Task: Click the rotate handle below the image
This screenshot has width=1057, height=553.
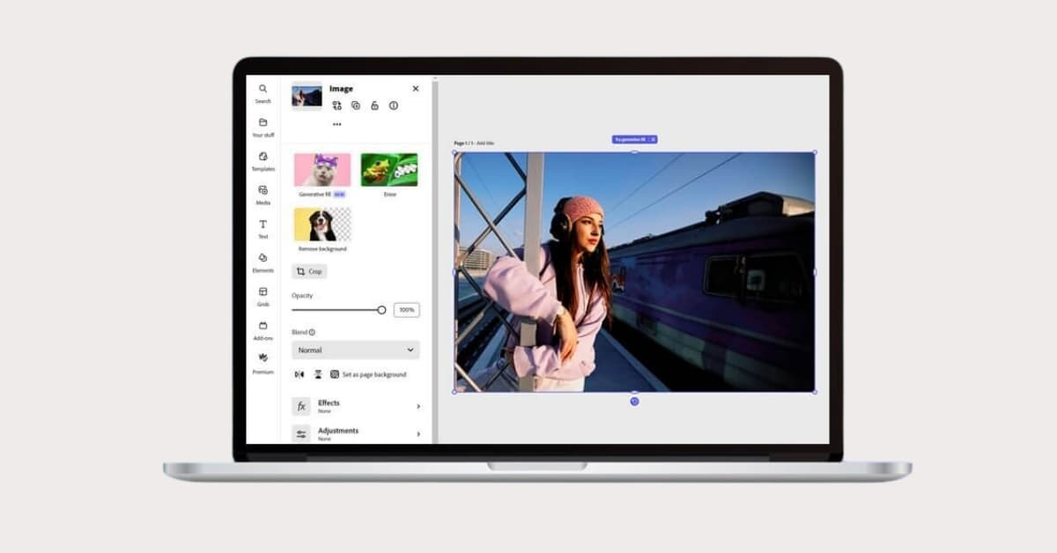Action: coord(634,402)
